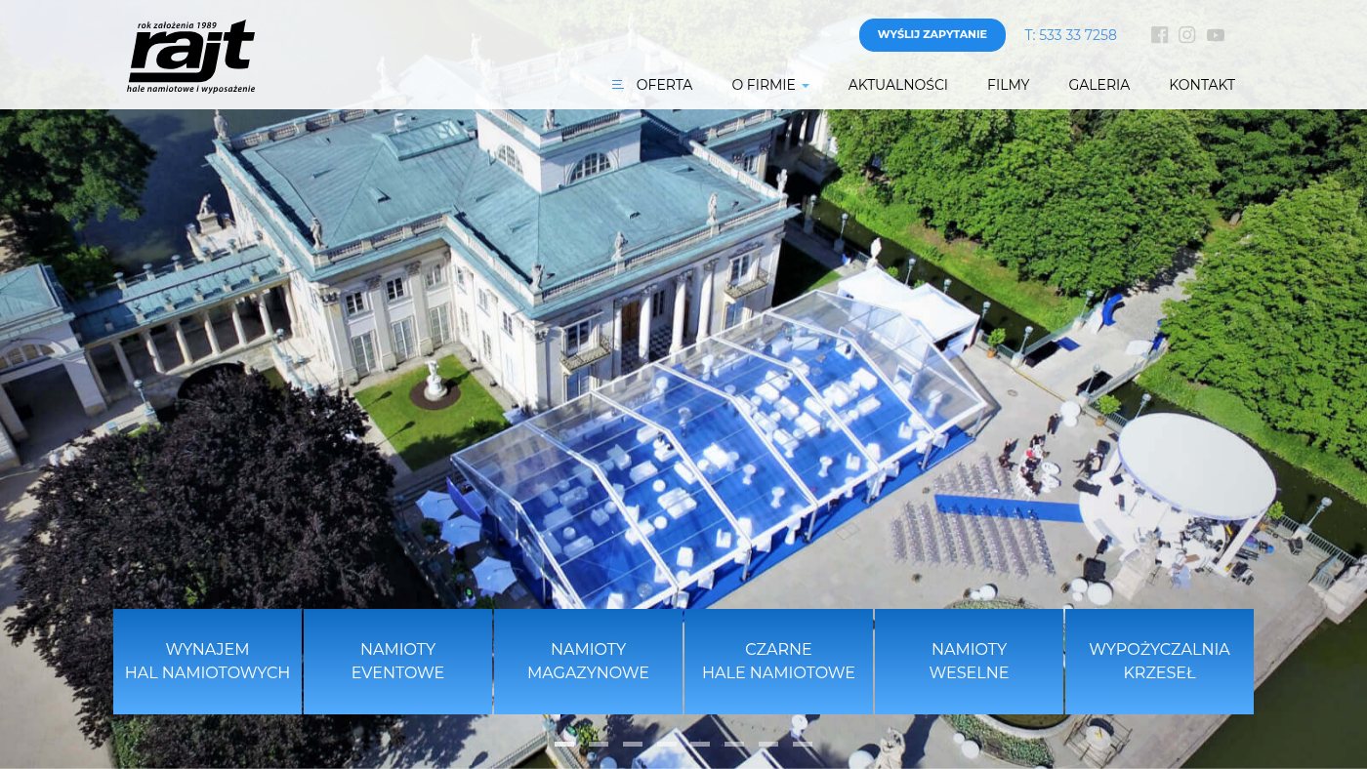Open the KONTAKT page
1367x769 pixels.
pyautogui.click(x=1202, y=85)
